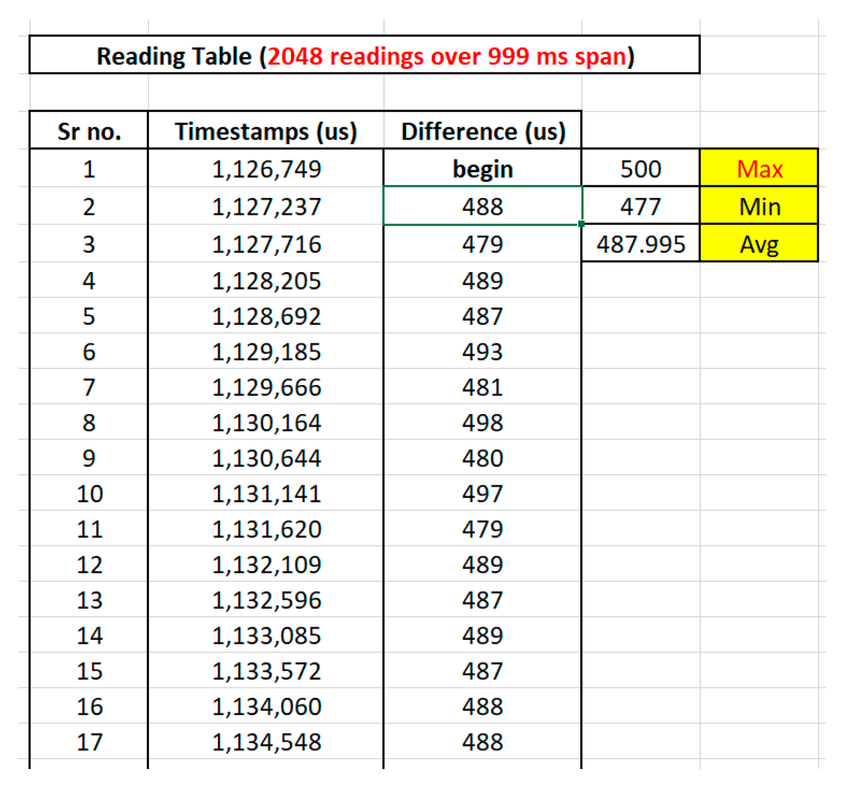Select the cell containing 'begin'
845x791 pixels.
click(482, 169)
